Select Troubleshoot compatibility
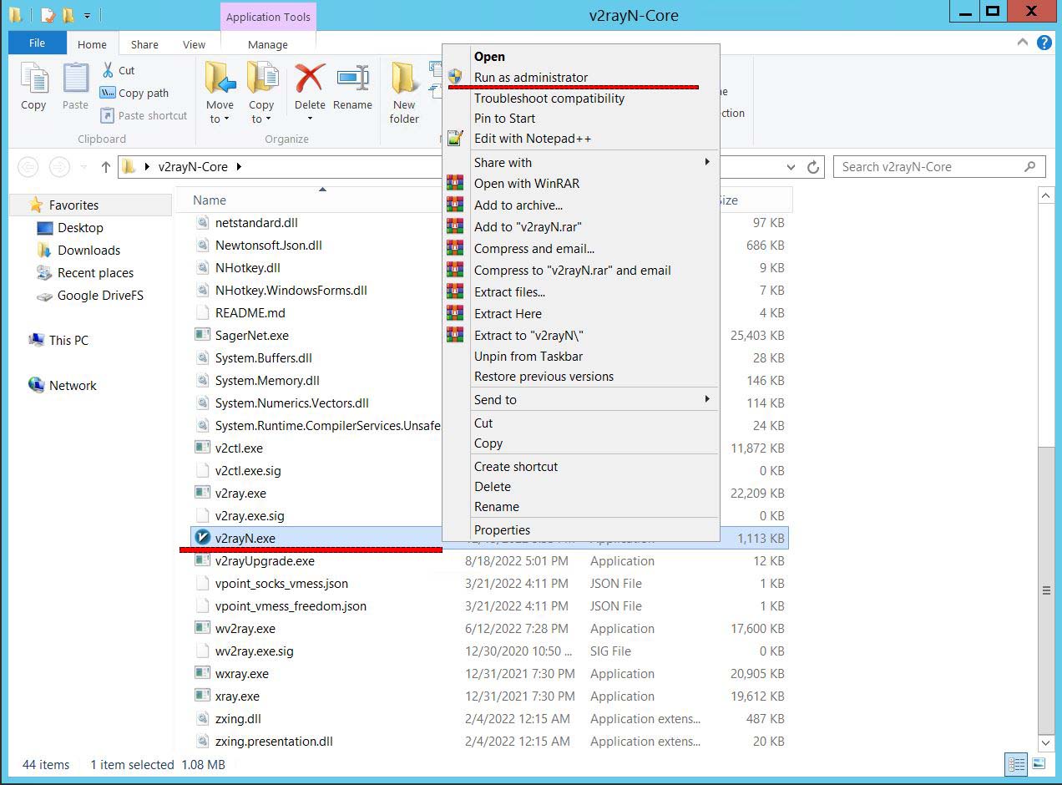 click(x=549, y=98)
